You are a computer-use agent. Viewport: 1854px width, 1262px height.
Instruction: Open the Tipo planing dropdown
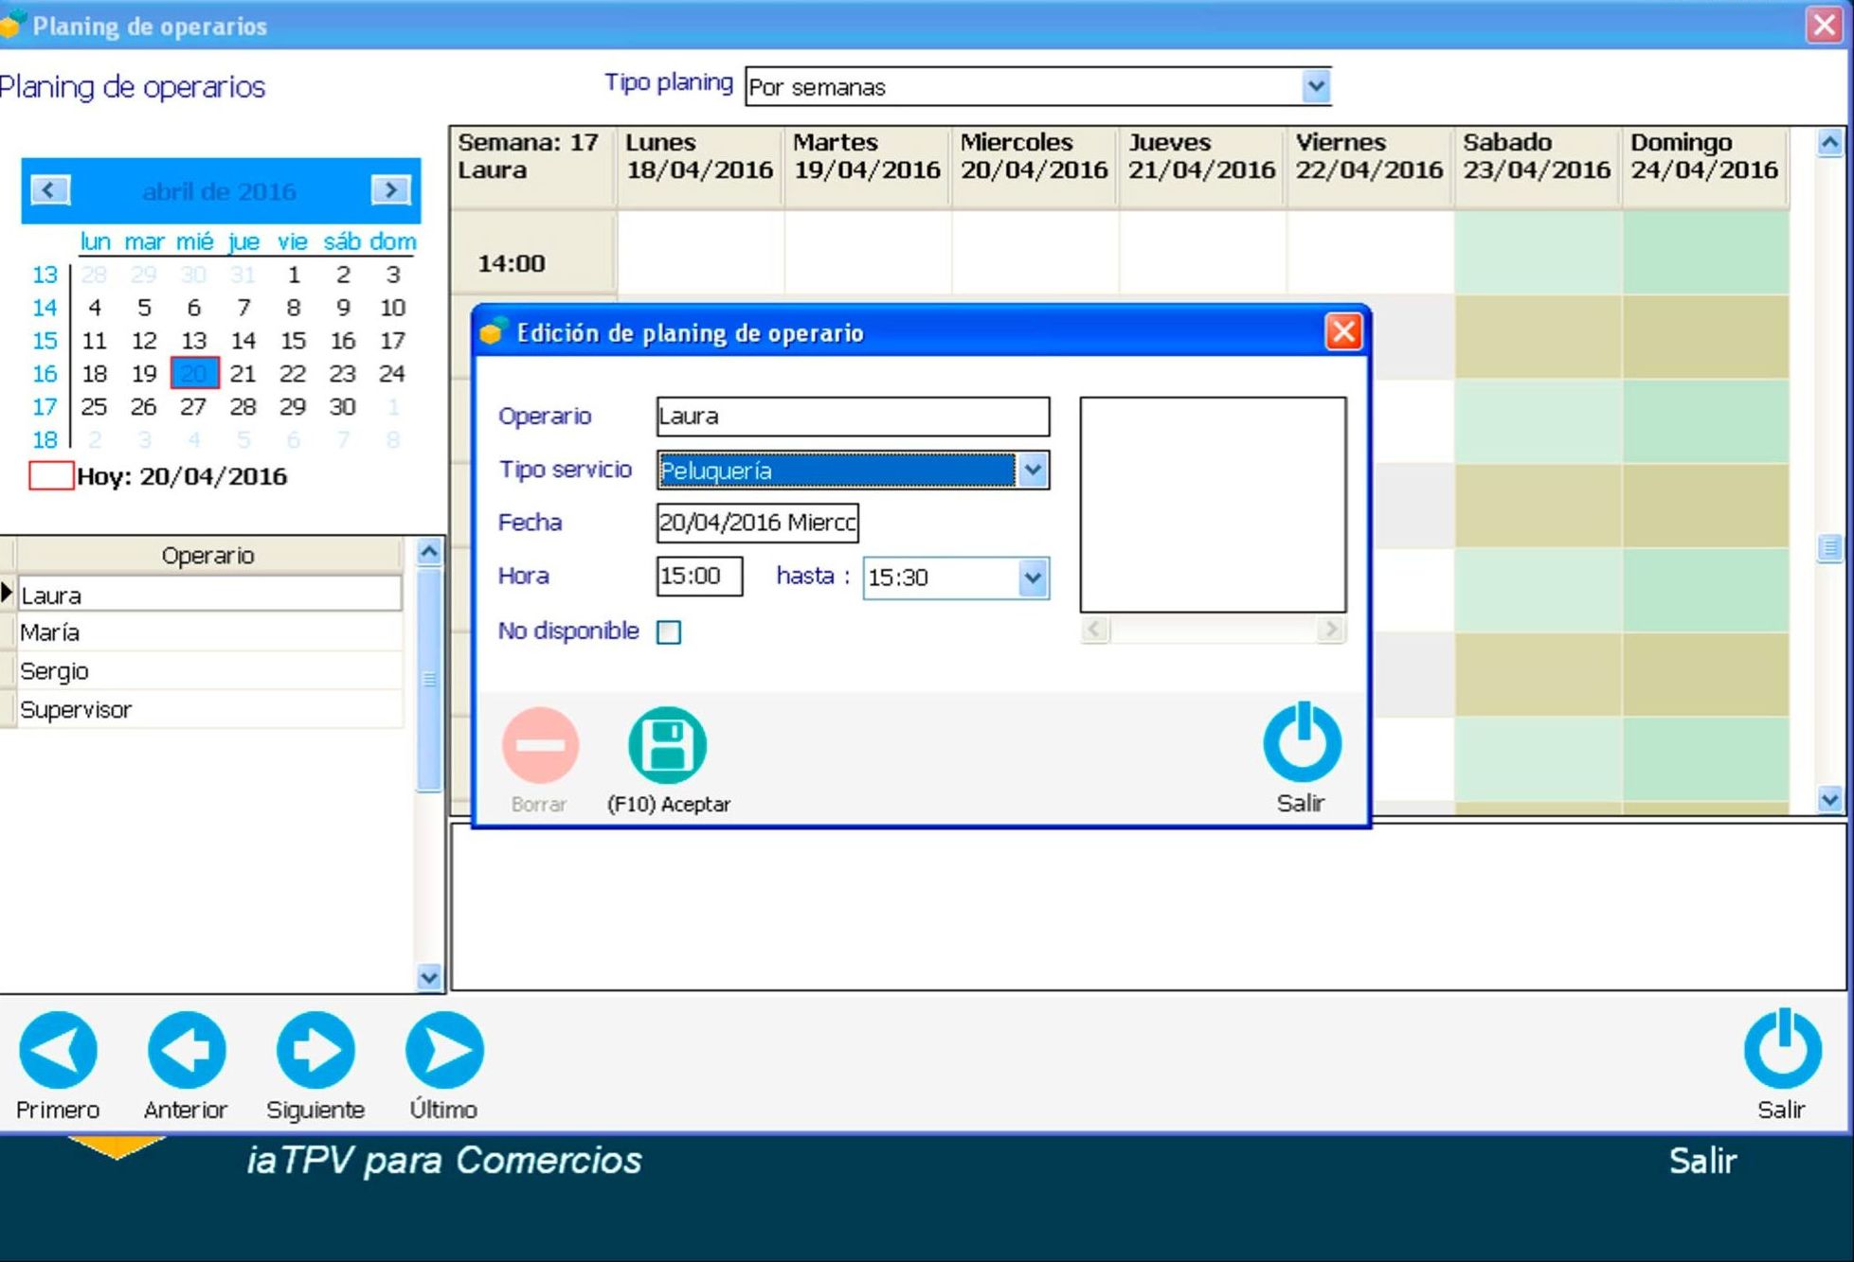point(1315,86)
